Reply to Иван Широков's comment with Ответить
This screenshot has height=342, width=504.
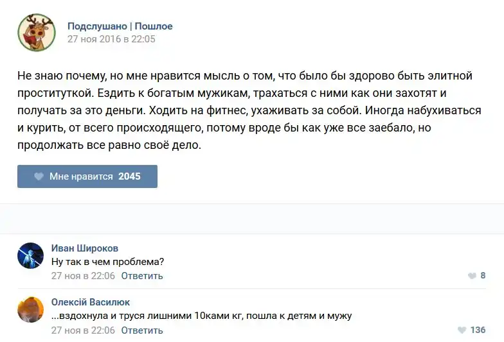coord(142,276)
